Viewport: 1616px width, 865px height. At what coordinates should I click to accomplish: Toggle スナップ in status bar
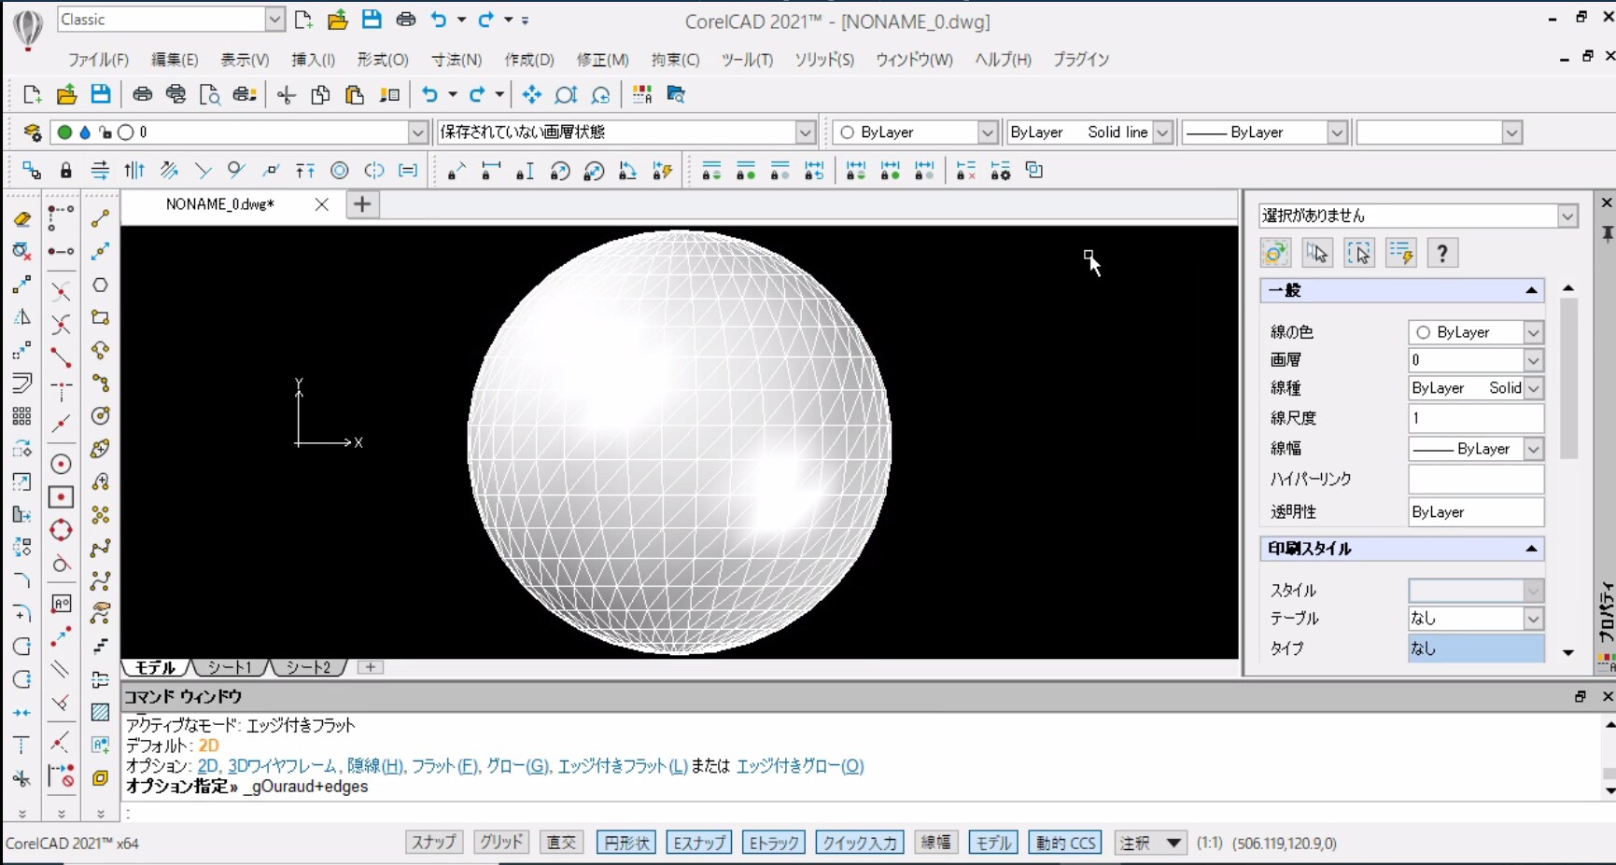434,843
